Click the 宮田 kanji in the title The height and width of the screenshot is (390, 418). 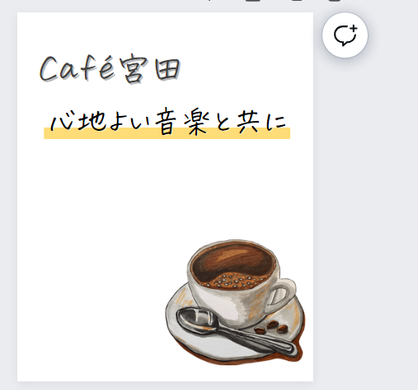tap(150, 68)
